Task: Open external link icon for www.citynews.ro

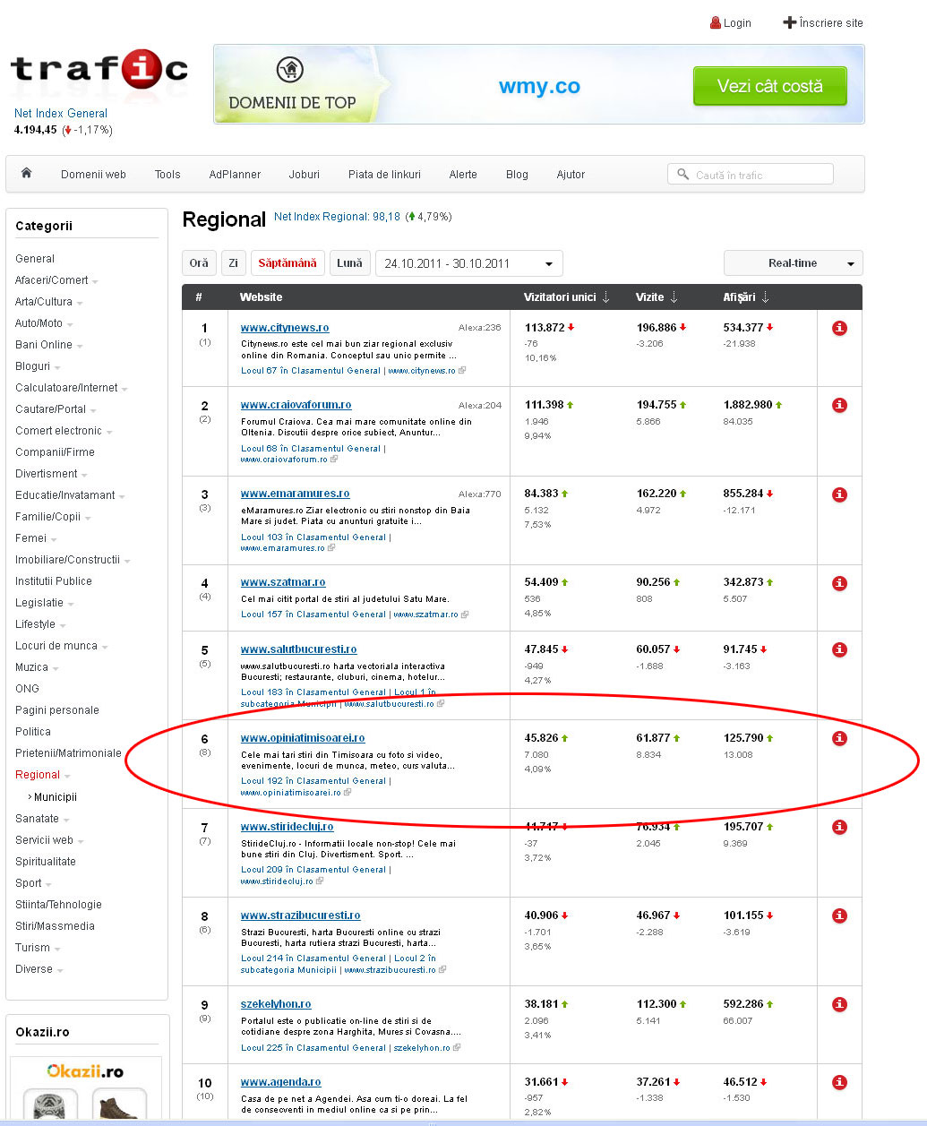Action: point(462,371)
